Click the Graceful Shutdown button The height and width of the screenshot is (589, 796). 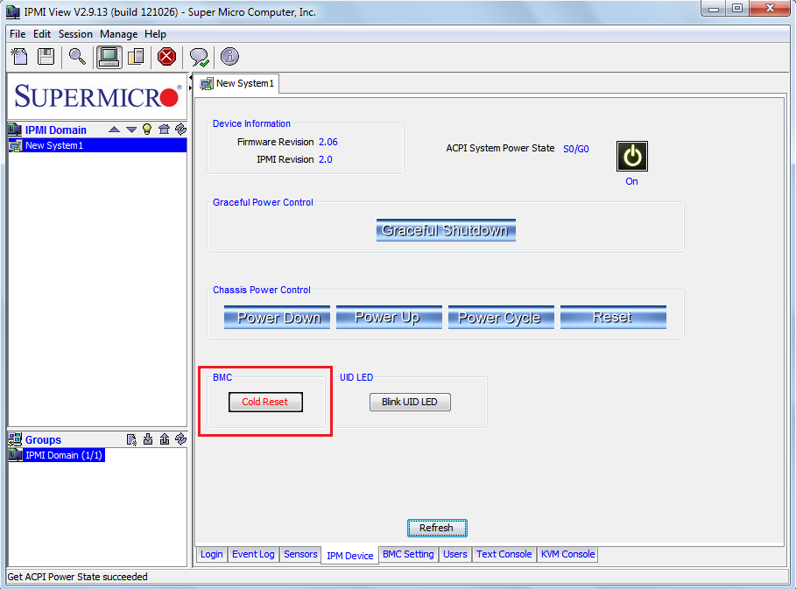pos(446,230)
